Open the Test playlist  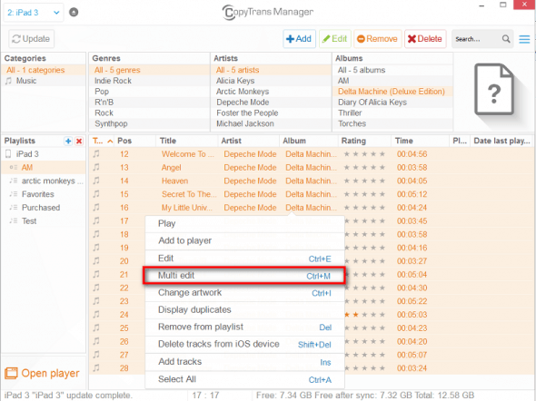[x=43, y=221]
